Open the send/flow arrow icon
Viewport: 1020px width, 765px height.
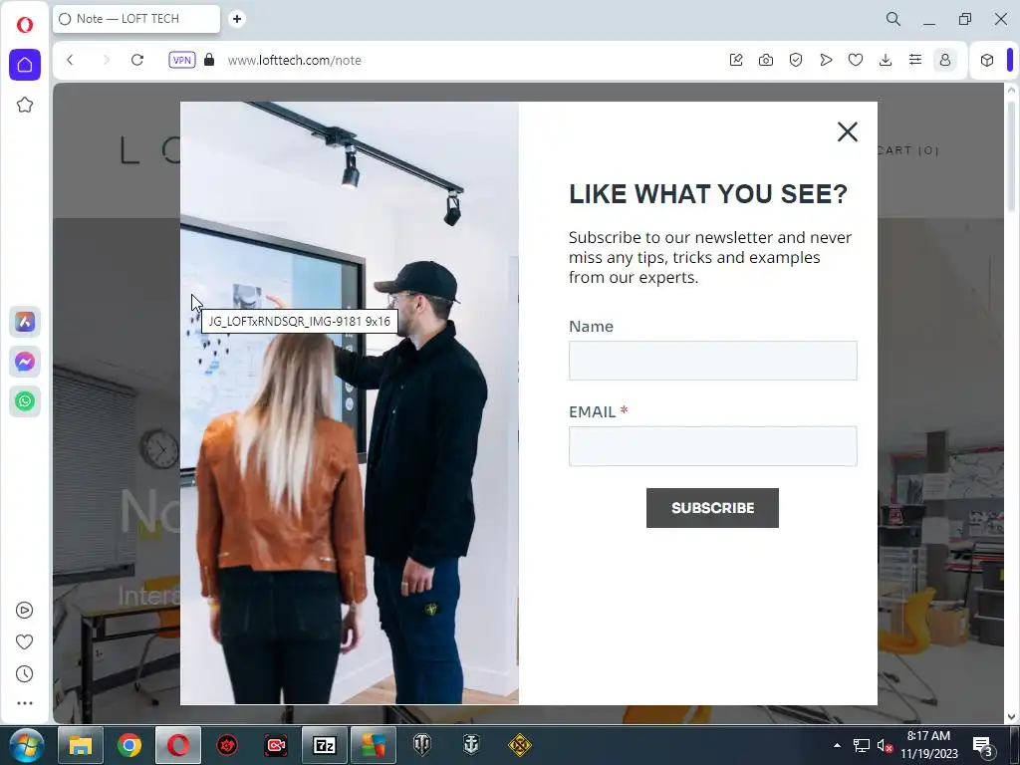click(826, 60)
